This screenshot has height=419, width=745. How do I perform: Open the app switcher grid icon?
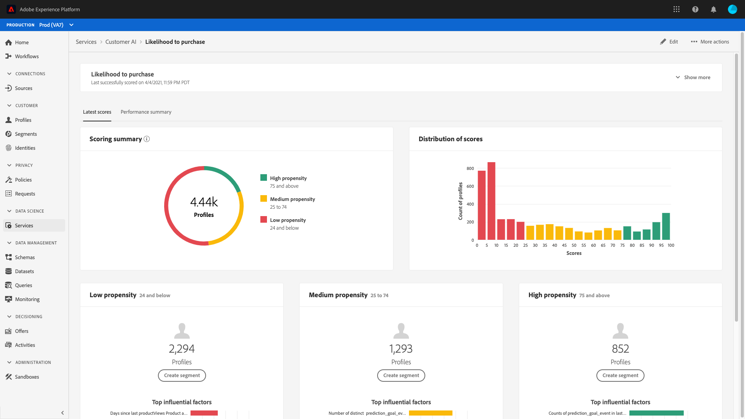point(676,9)
